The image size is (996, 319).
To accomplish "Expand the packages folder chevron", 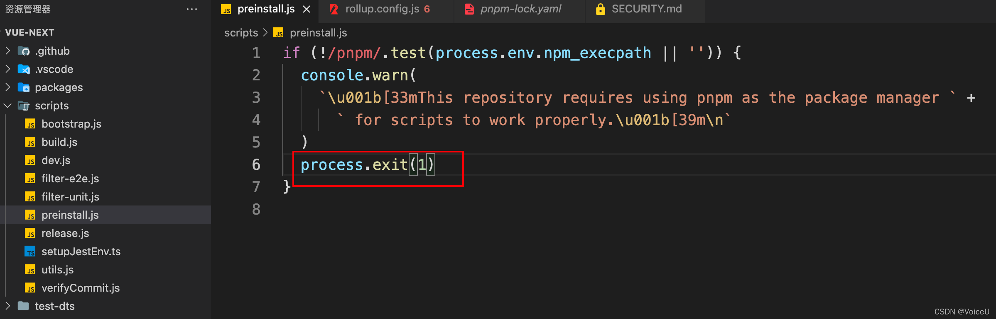I will (7, 87).
